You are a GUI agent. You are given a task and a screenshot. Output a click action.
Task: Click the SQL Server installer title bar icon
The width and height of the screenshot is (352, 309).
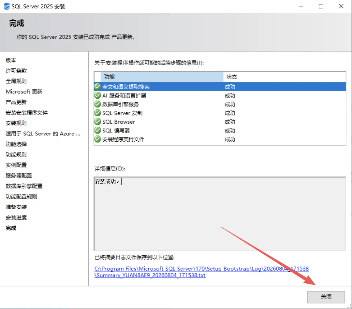[7, 6]
